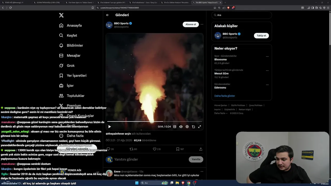Click the X logo in sidebar

point(61,15)
